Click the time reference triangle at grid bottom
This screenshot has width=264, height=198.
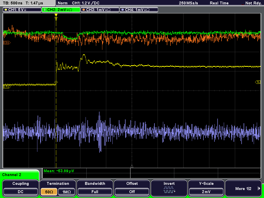point(132,166)
